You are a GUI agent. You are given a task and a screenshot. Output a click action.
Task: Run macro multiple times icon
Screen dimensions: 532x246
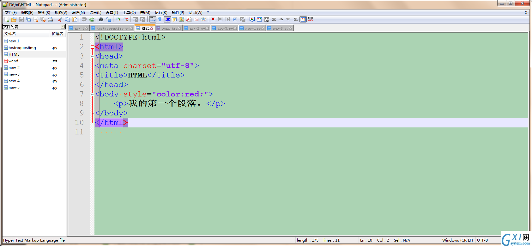[235, 19]
